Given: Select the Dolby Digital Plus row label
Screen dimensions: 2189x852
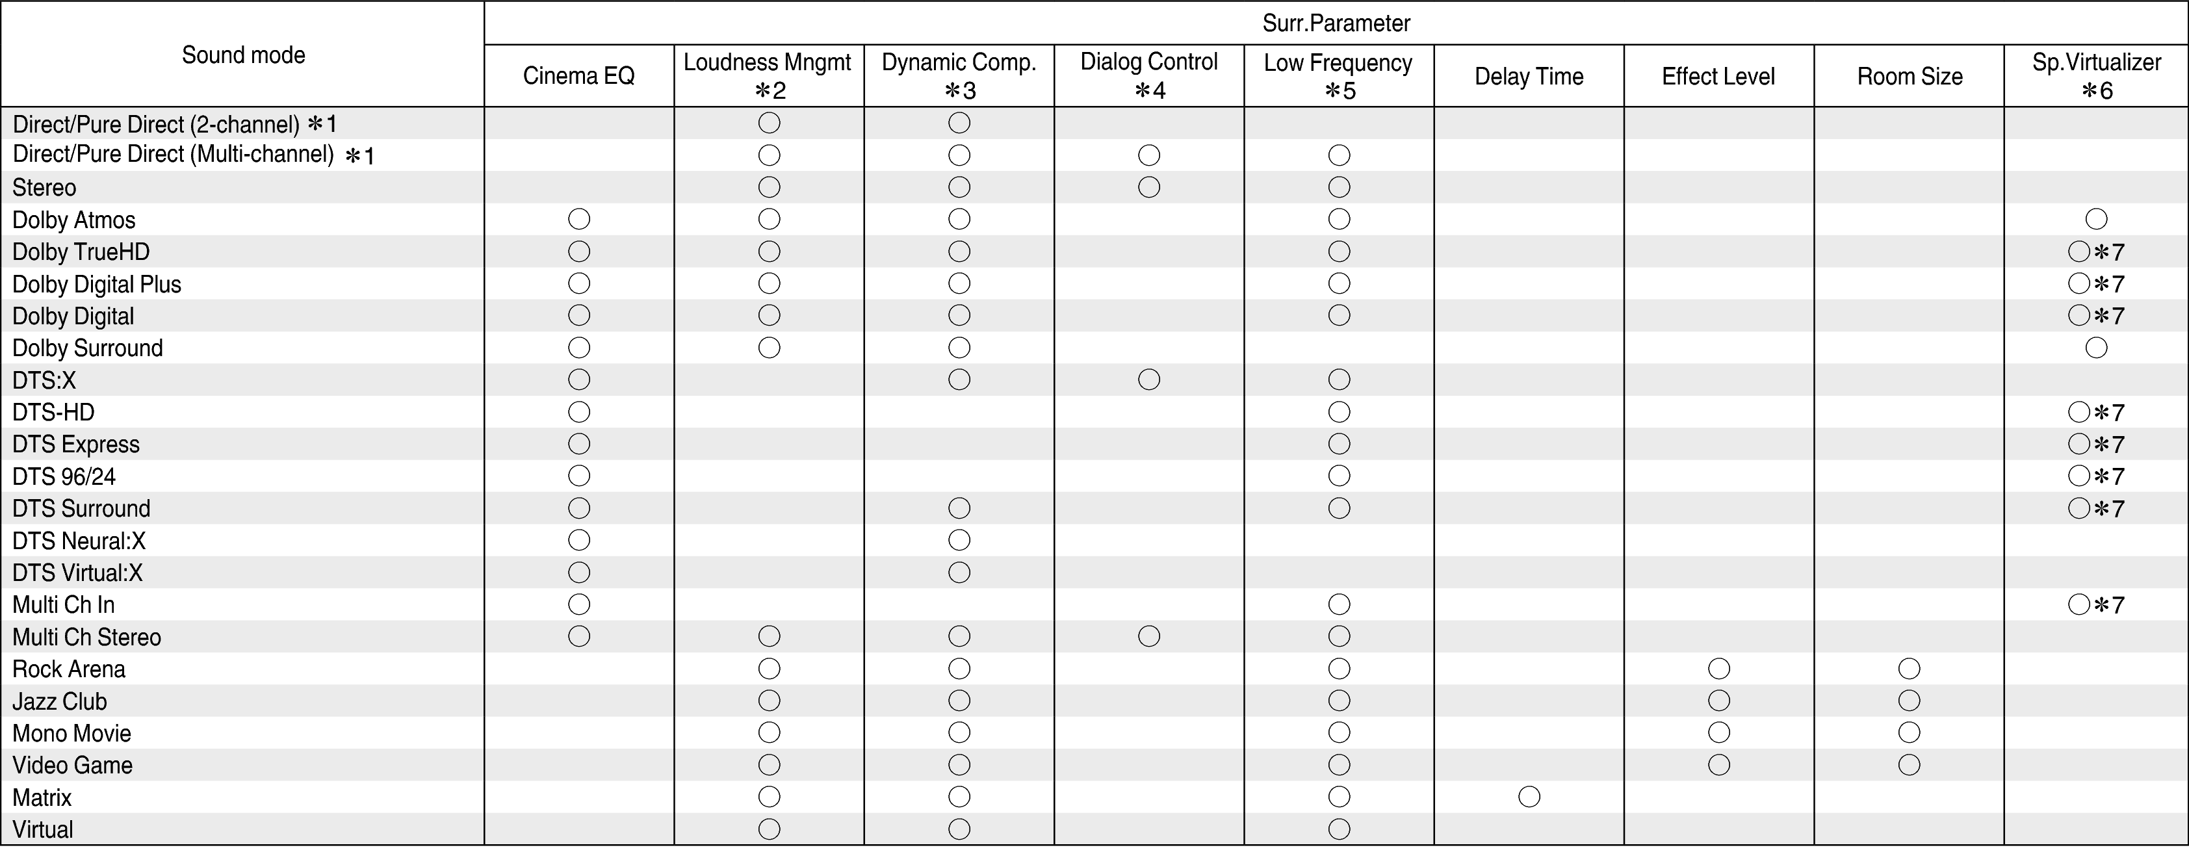Looking at the screenshot, I should point(97,284).
